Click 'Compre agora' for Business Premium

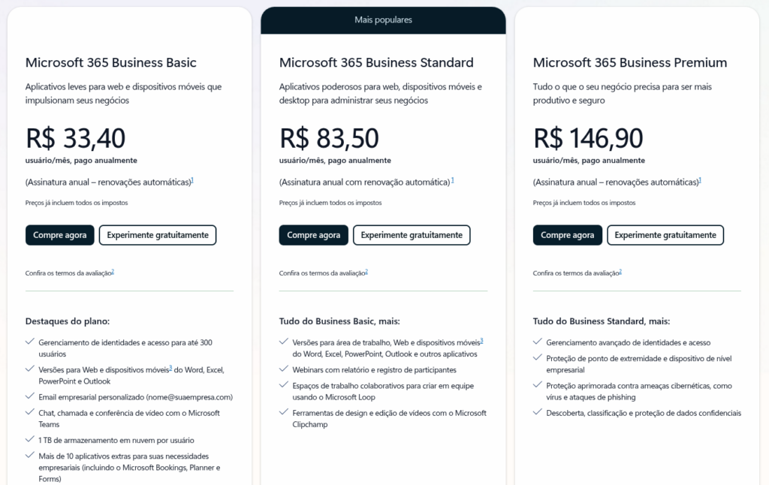567,235
